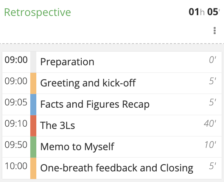Click the red color bar of The 3Ls

(x=33, y=126)
